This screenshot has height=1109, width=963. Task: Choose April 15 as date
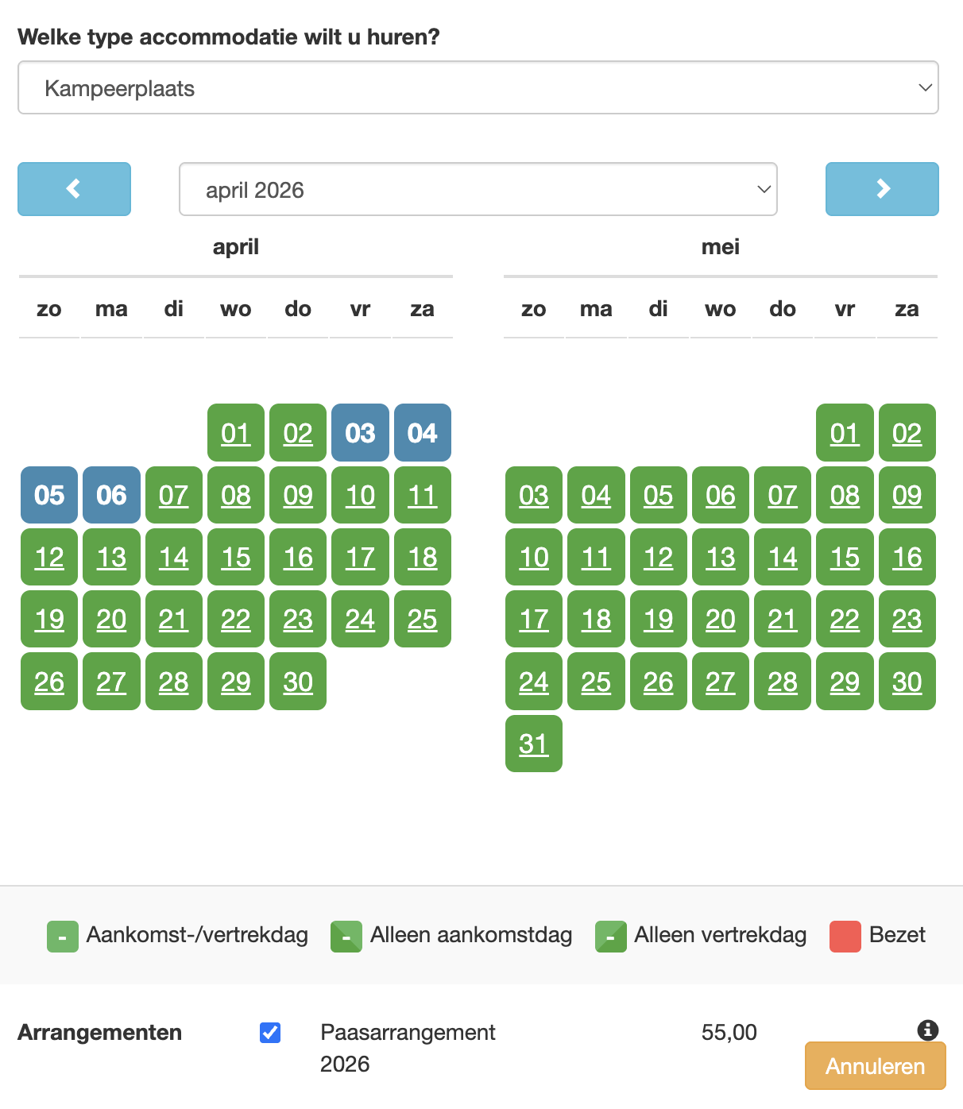click(236, 557)
